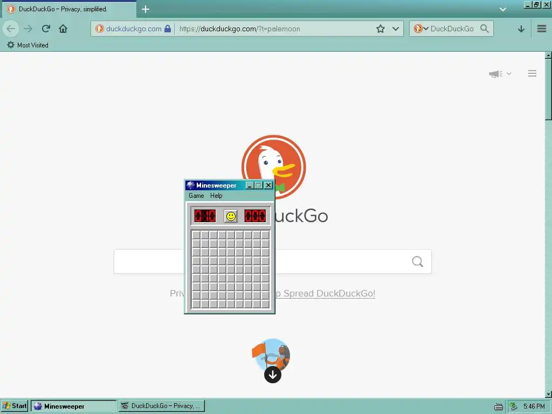Switch to DuckDuckGo browser taskbar button
Image resolution: width=552 pixels, height=414 pixels.
pos(161,406)
